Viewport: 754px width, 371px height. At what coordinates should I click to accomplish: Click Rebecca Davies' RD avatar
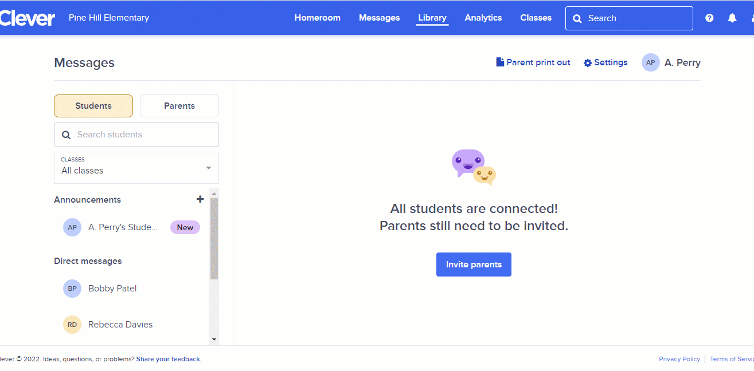click(x=72, y=325)
